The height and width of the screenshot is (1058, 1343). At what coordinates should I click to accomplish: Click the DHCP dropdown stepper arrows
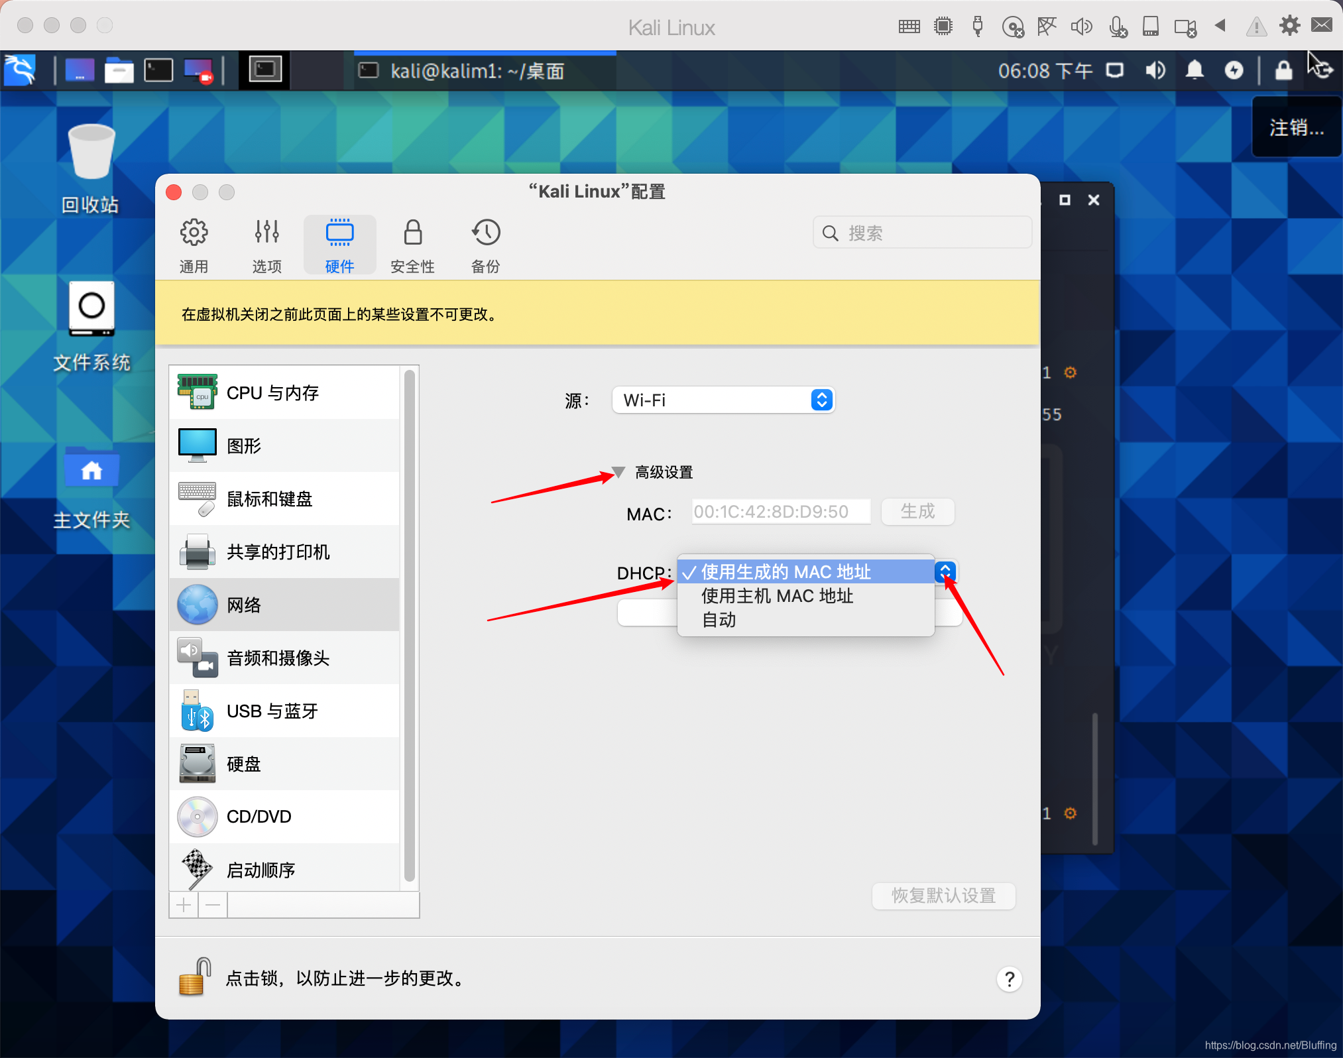point(945,571)
